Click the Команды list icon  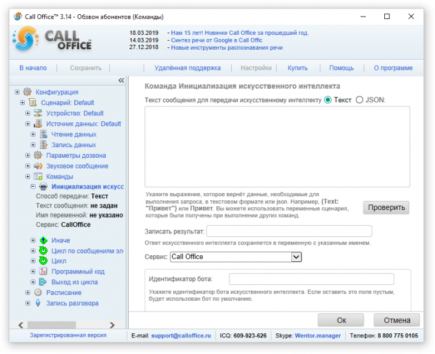(x=38, y=176)
